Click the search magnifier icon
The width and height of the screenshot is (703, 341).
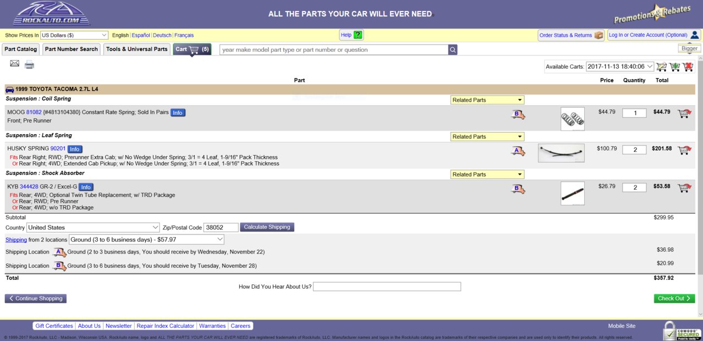[x=453, y=50]
